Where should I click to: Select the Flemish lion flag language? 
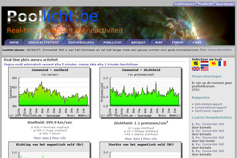click(196, 63)
